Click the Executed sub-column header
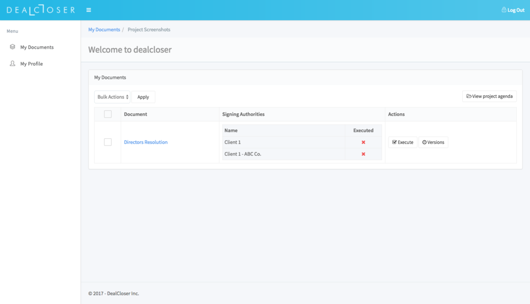530x304 pixels. (x=364, y=130)
